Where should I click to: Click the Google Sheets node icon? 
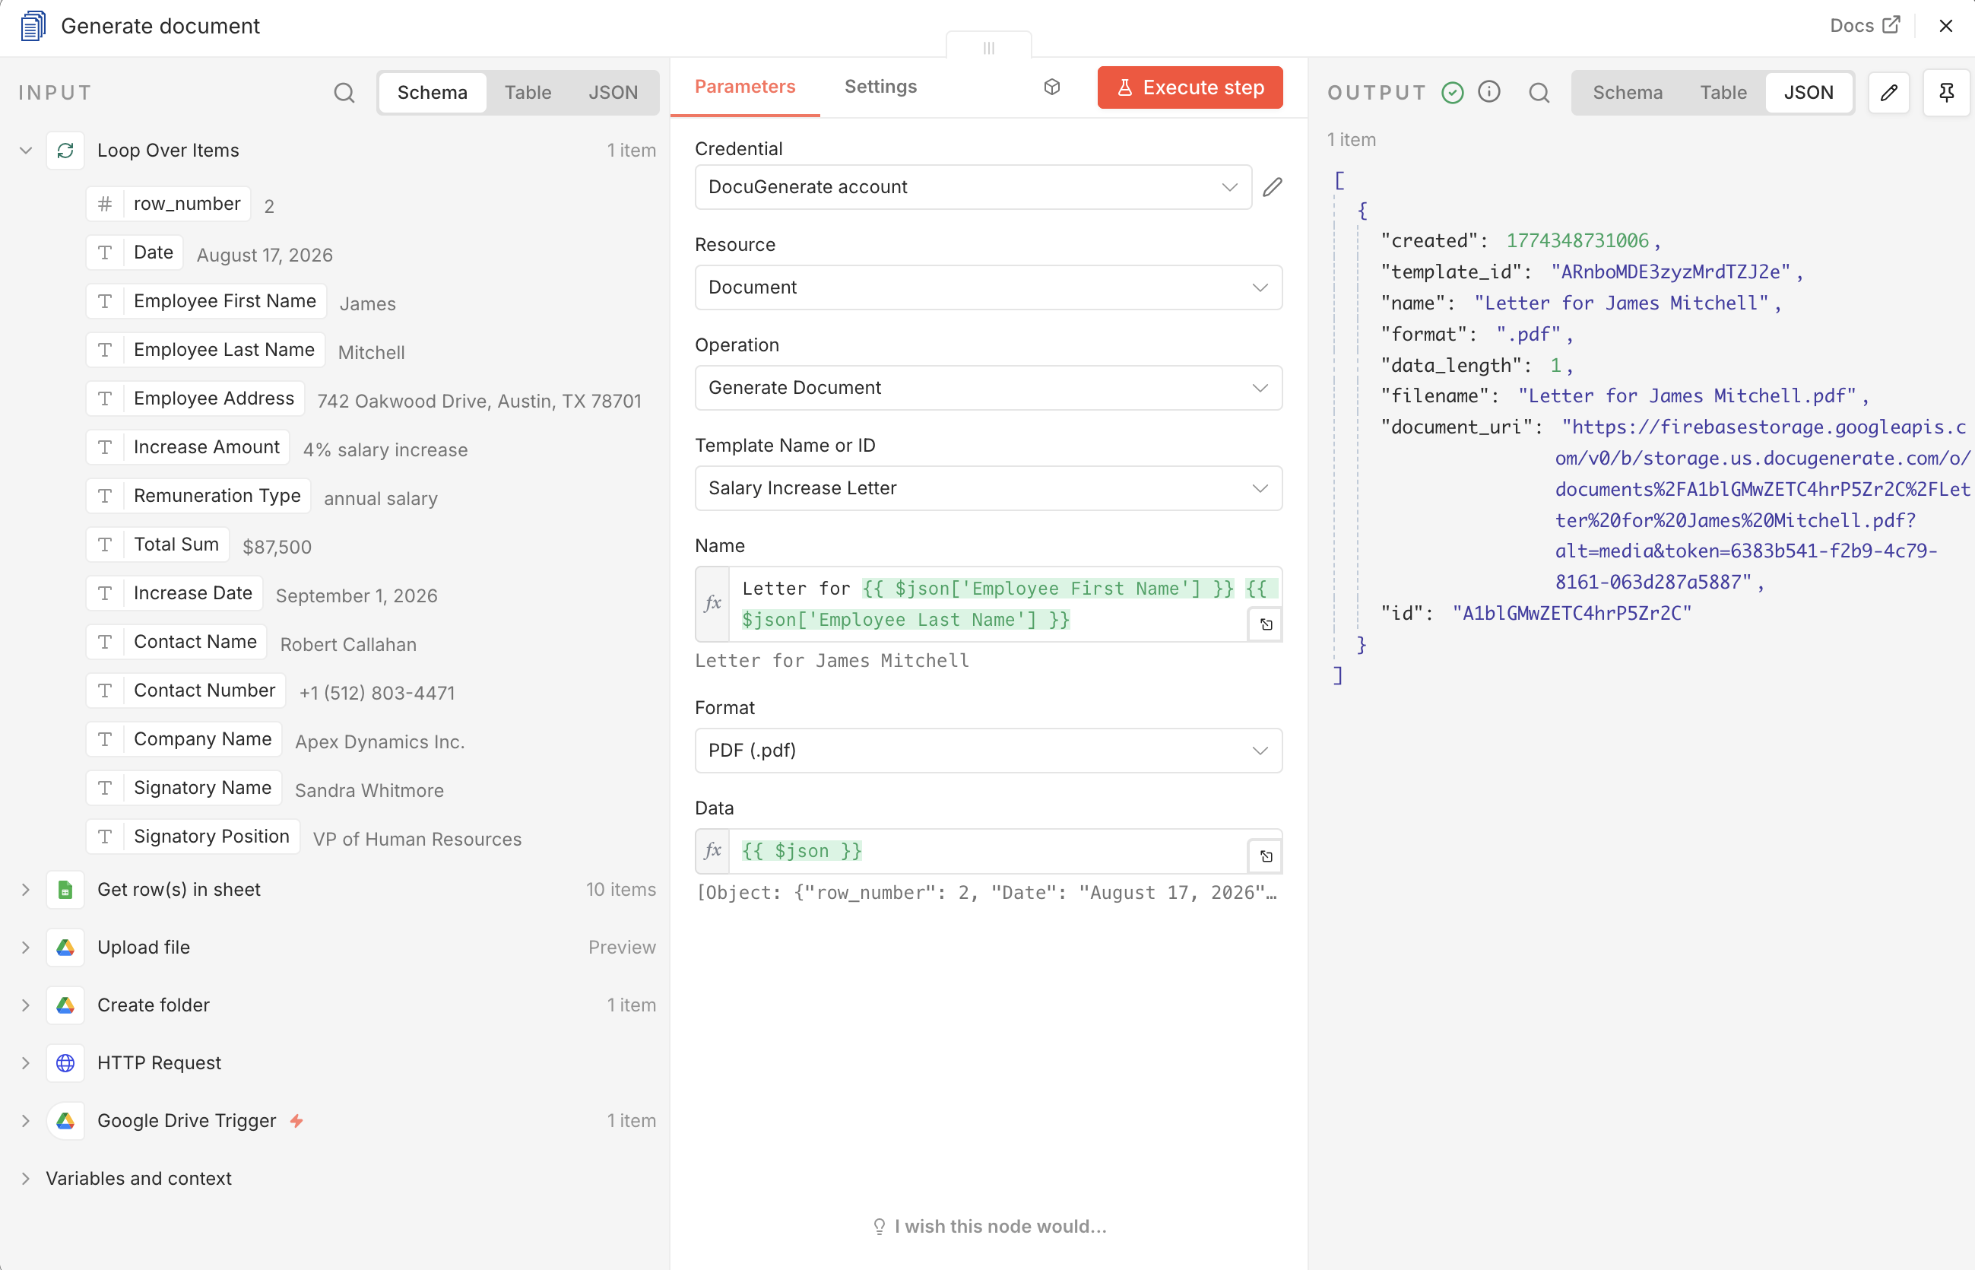pyautogui.click(x=65, y=890)
